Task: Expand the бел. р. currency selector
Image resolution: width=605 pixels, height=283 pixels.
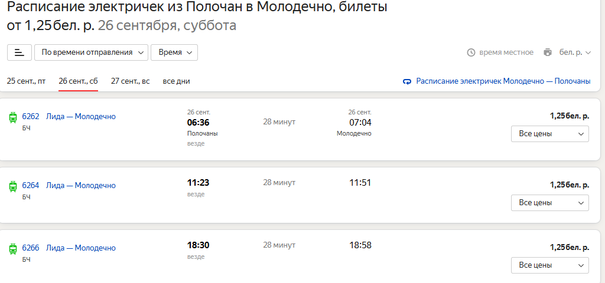Action: point(575,52)
